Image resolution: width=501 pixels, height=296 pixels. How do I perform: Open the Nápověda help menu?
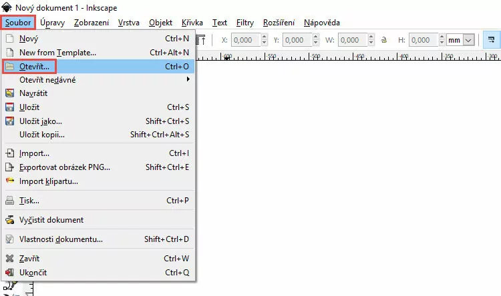(x=321, y=22)
